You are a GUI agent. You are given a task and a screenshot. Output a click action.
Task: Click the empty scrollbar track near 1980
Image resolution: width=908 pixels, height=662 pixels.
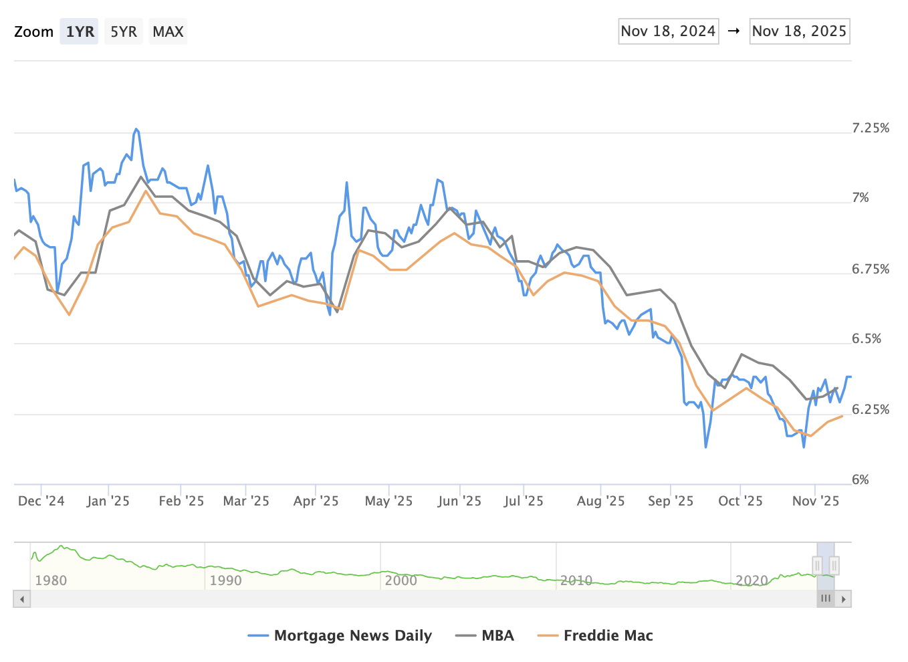click(53, 599)
